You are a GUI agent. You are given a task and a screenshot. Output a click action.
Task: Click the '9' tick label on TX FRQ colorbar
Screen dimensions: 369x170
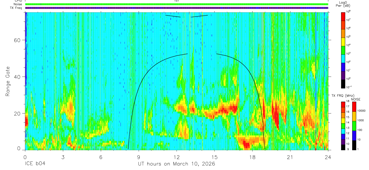348,149
